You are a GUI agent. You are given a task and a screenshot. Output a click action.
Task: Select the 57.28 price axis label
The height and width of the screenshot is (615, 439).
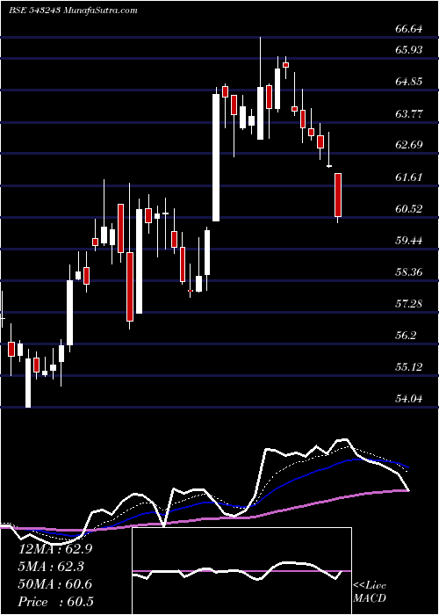click(x=409, y=303)
